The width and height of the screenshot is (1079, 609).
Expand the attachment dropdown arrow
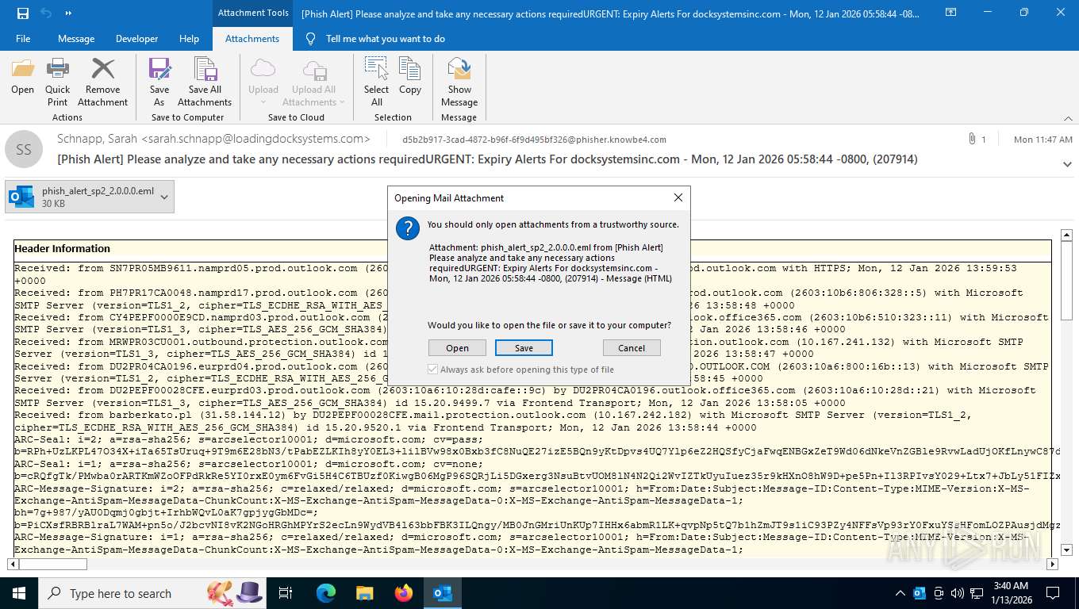164,197
